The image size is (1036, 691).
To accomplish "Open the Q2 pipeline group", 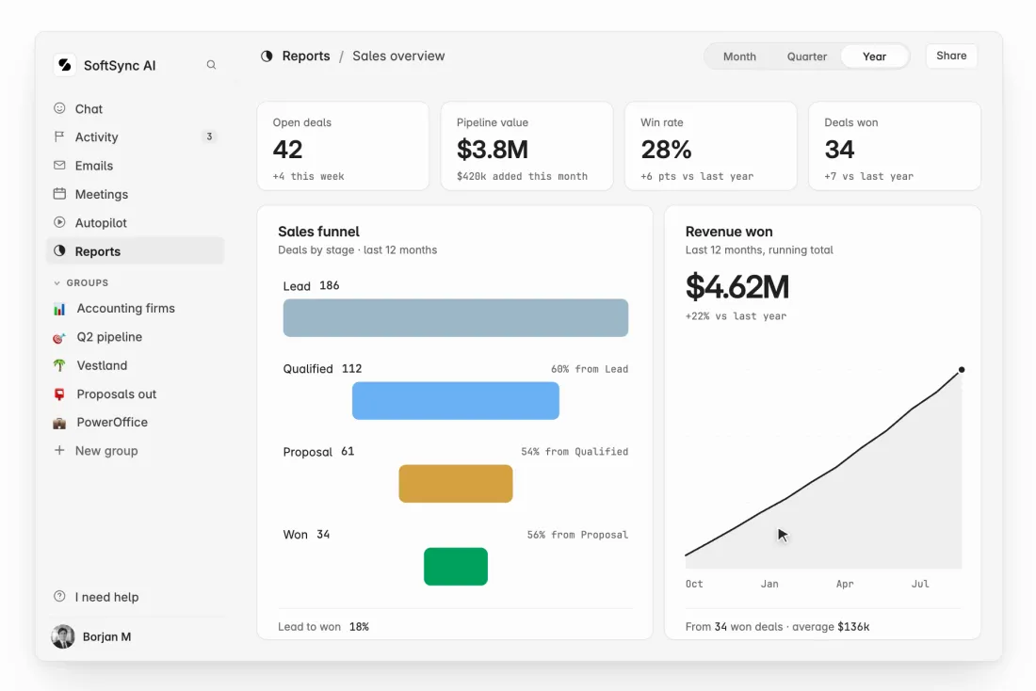I will [136, 337].
